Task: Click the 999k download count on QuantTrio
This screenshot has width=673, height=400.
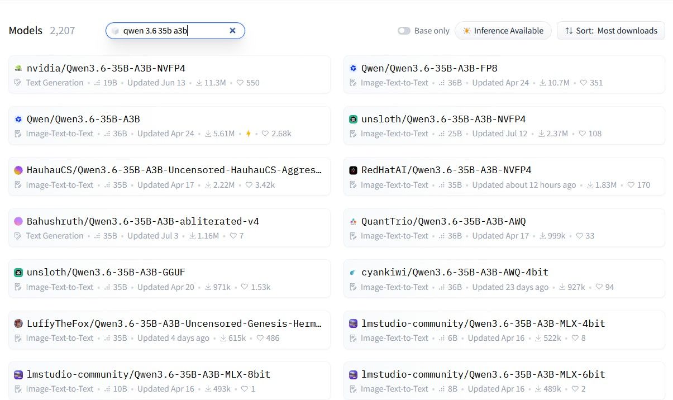Action: (557, 236)
